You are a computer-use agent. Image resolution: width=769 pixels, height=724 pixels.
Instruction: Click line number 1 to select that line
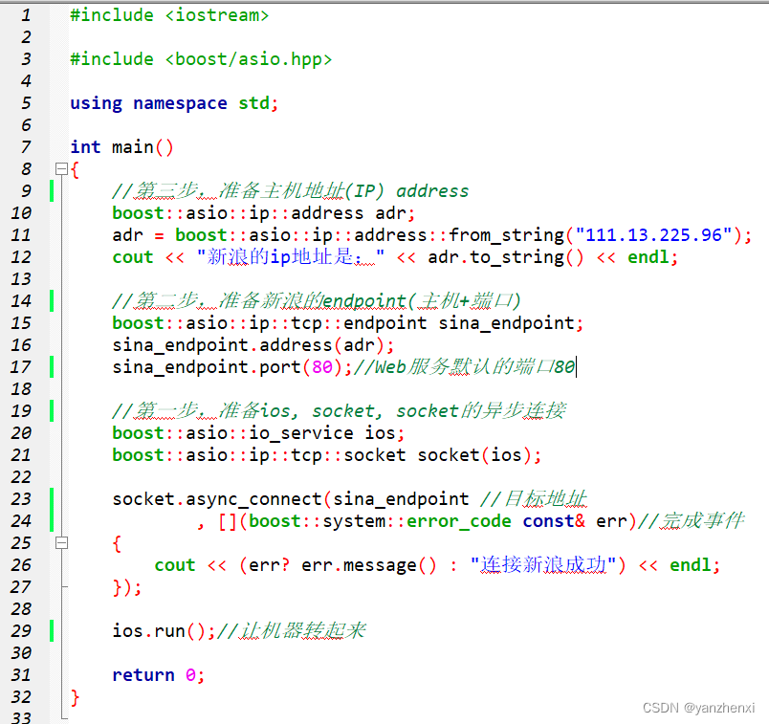[25, 15]
